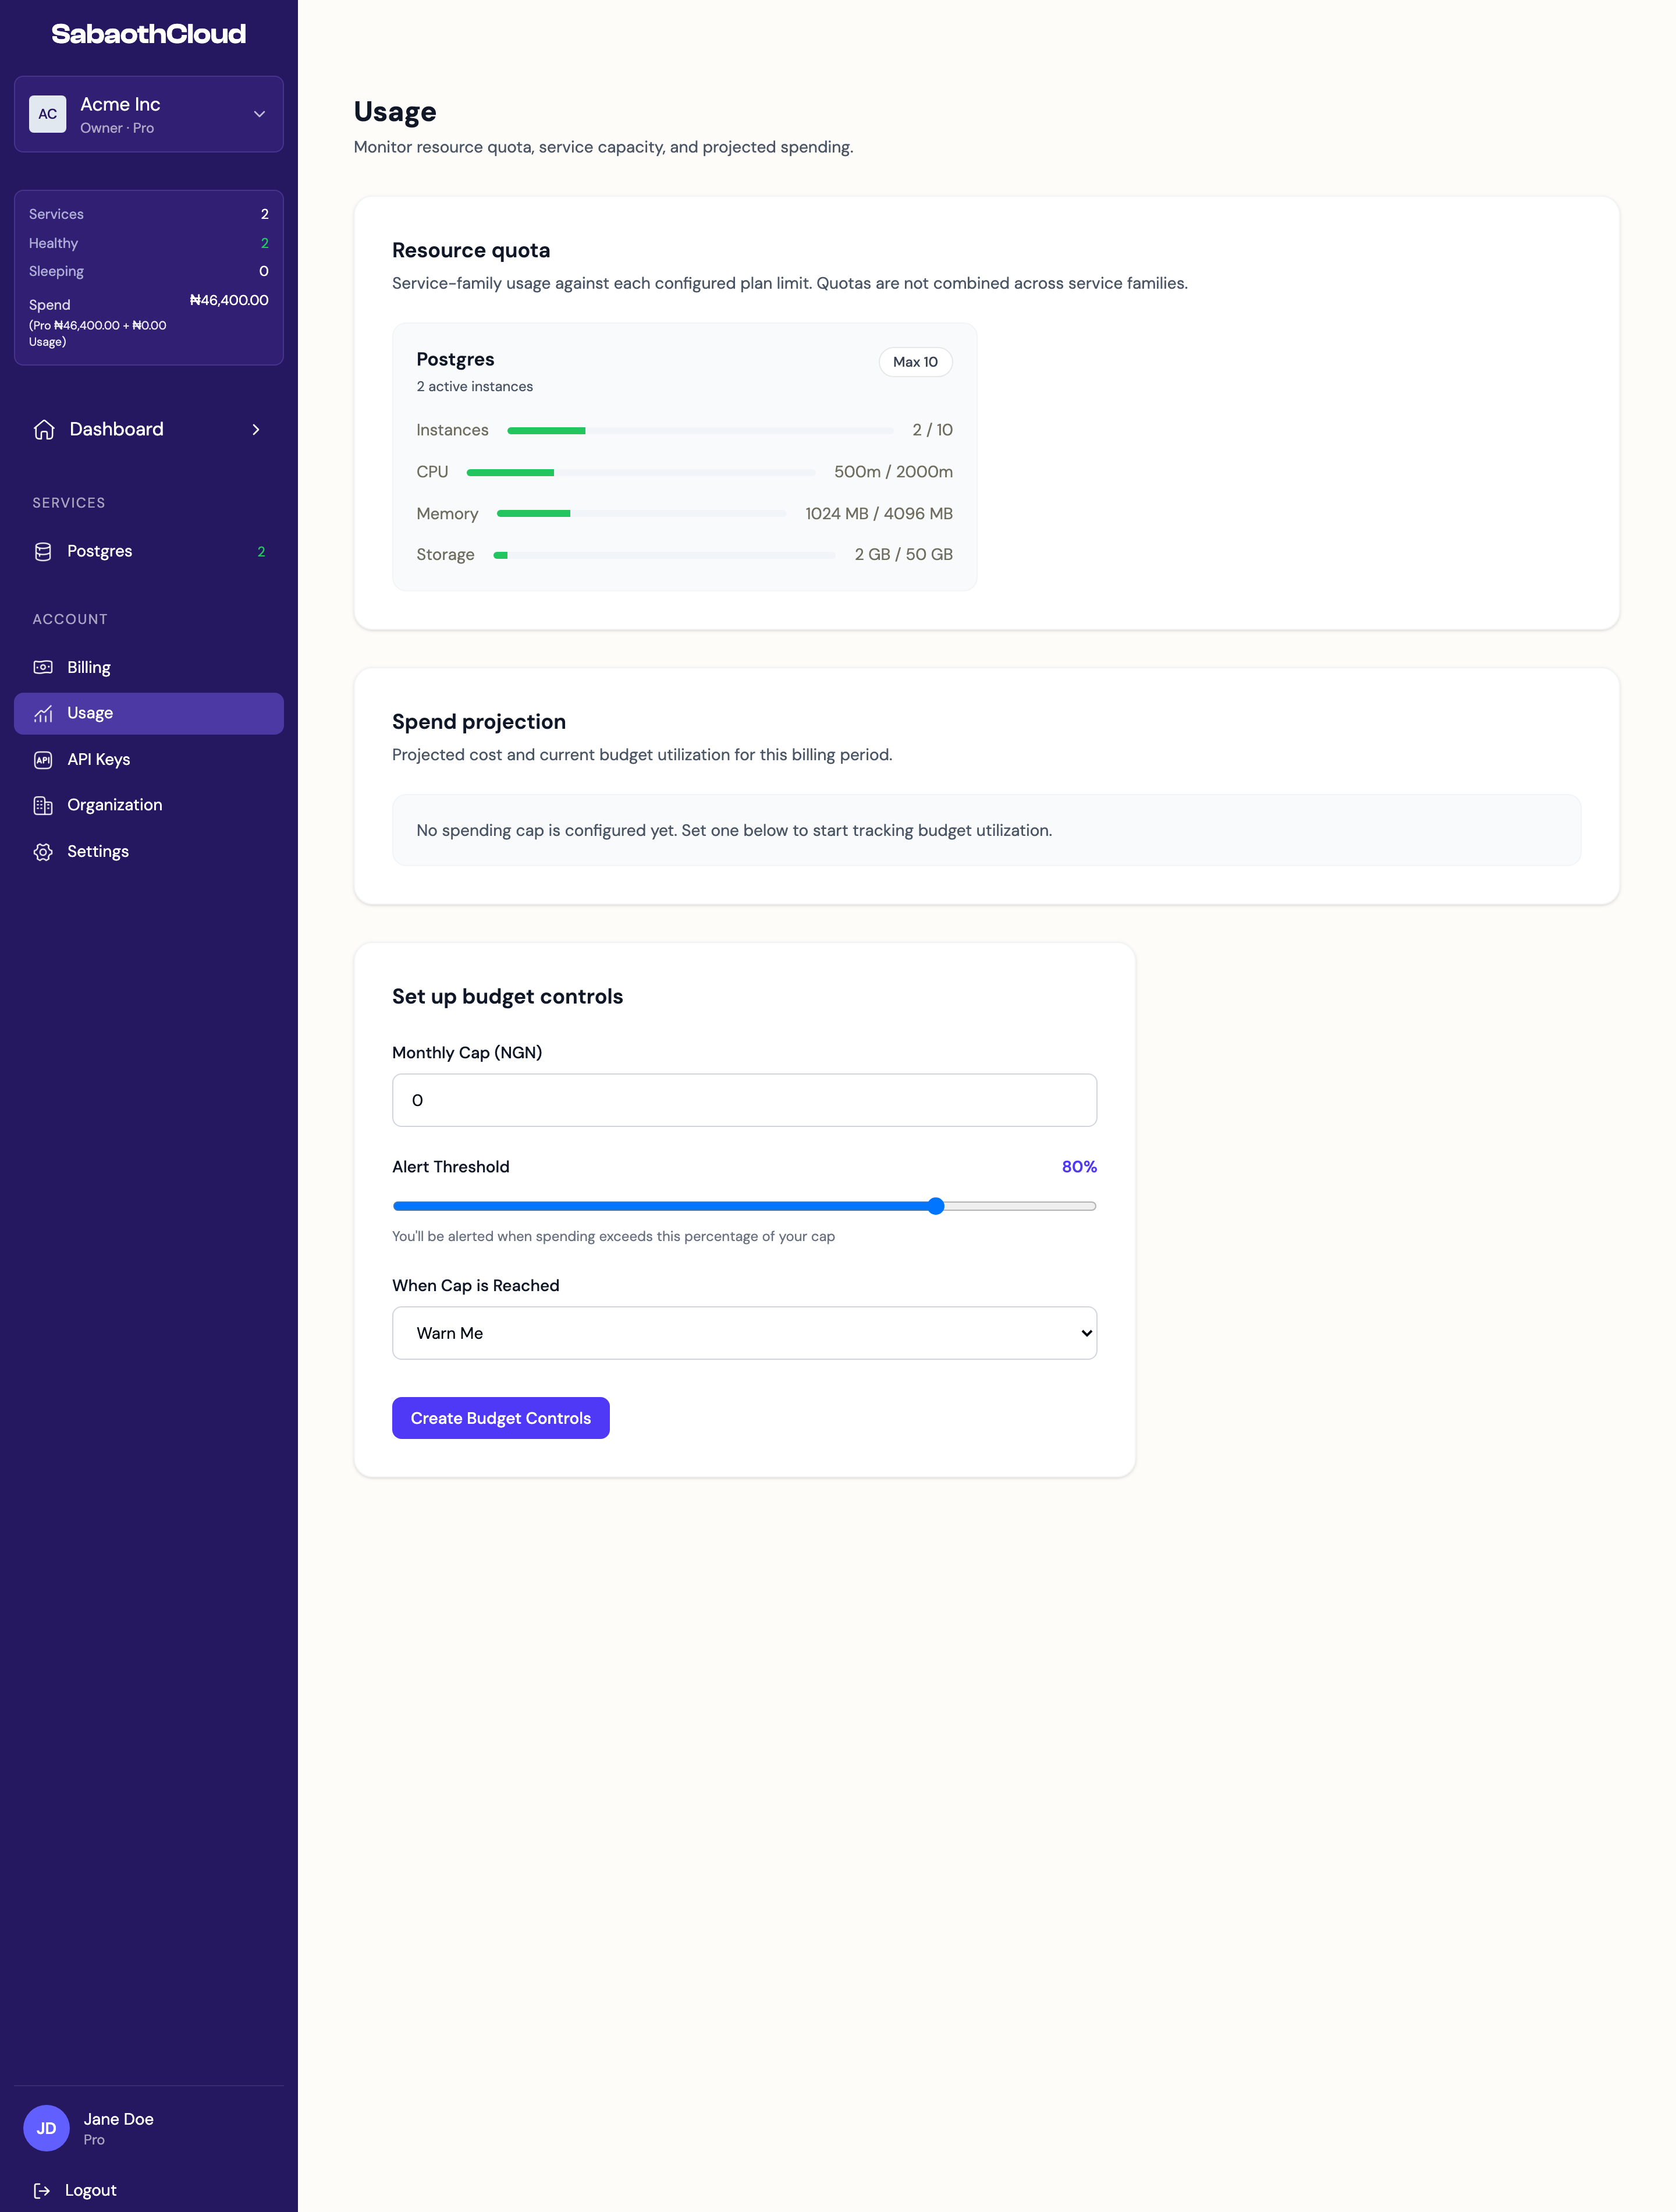Click the JD user avatar

[46, 2128]
